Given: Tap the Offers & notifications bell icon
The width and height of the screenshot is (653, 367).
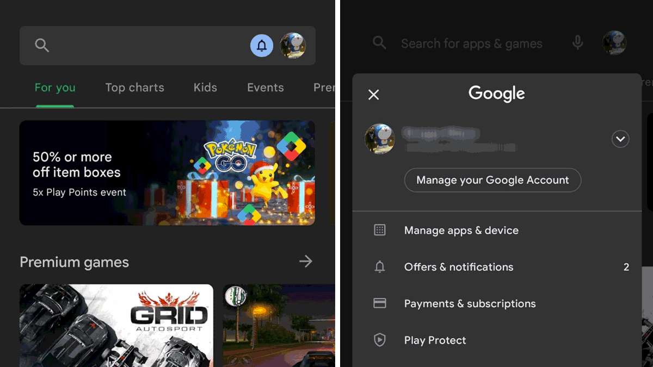Looking at the screenshot, I should 380,267.
